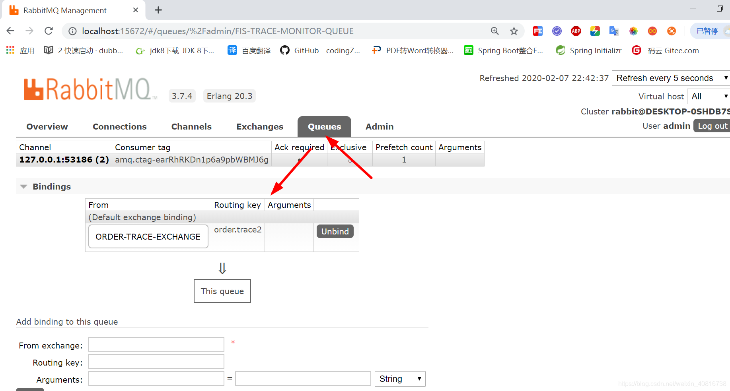Viewport: 730px width, 391px height.
Task: Open the red FE extension icon
Action: click(x=538, y=31)
